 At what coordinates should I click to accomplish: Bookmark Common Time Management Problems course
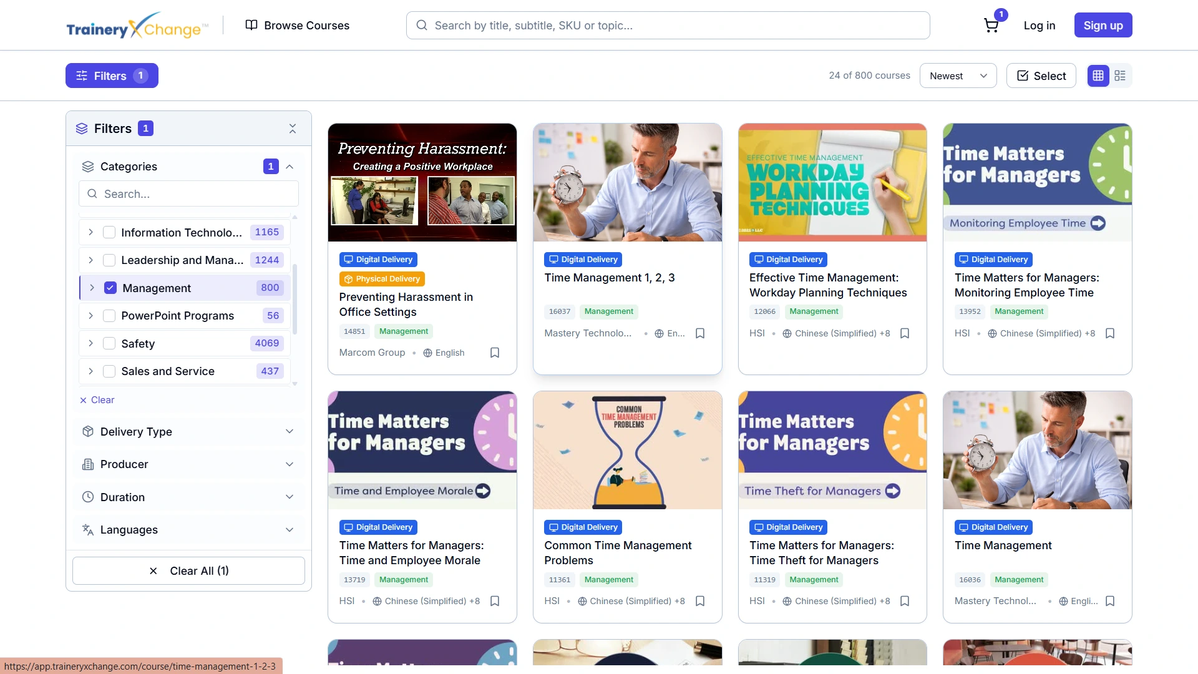click(700, 601)
